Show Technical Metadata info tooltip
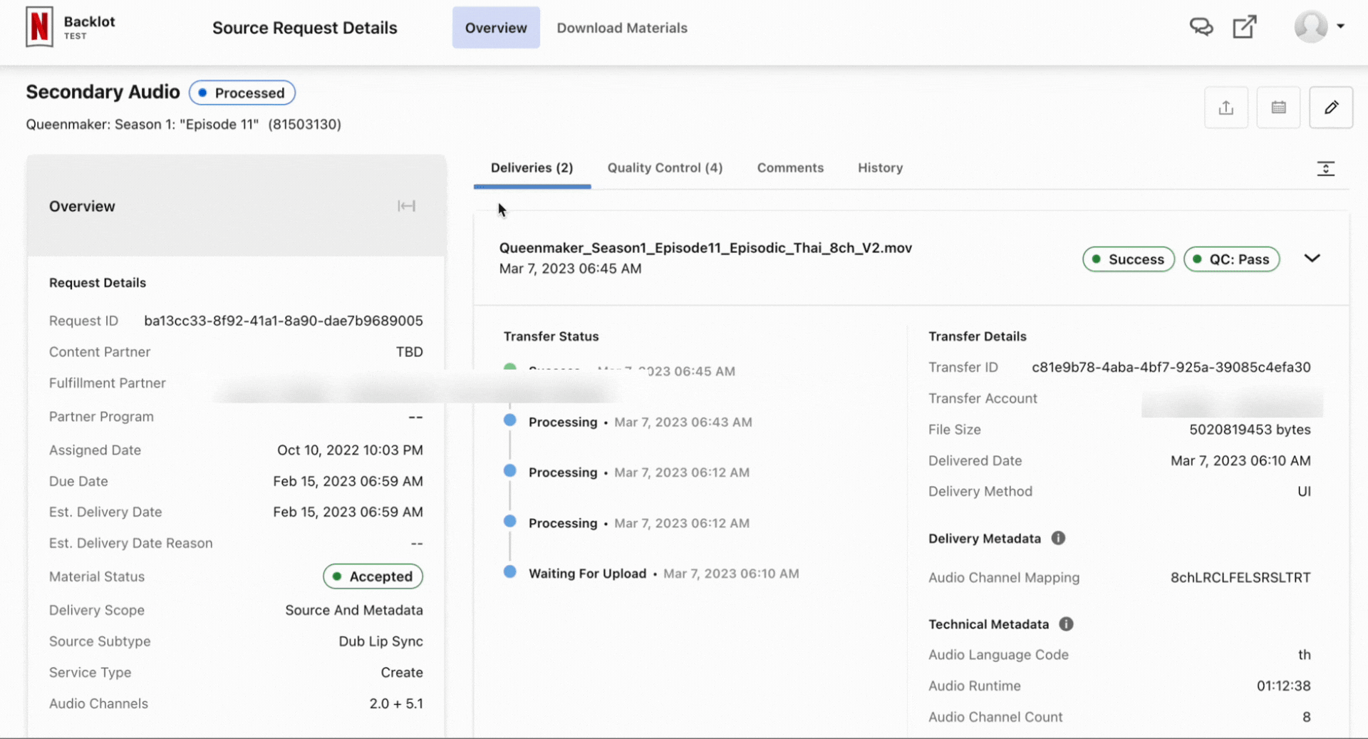 (x=1066, y=624)
